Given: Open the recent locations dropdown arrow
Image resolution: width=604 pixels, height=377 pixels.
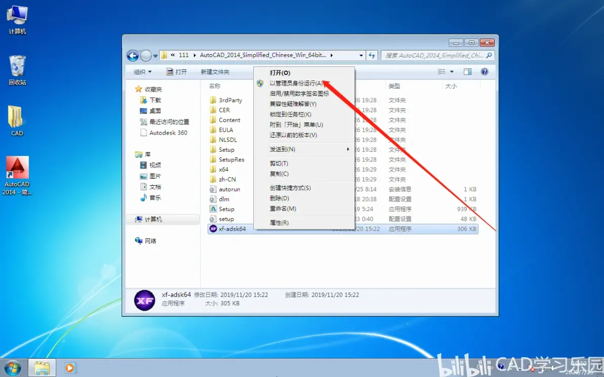Looking at the screenshot, I should [x=155, y=56].
